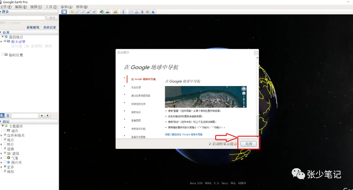Open the 获取路线 link
Screen dimensions: 353x190
33,27
